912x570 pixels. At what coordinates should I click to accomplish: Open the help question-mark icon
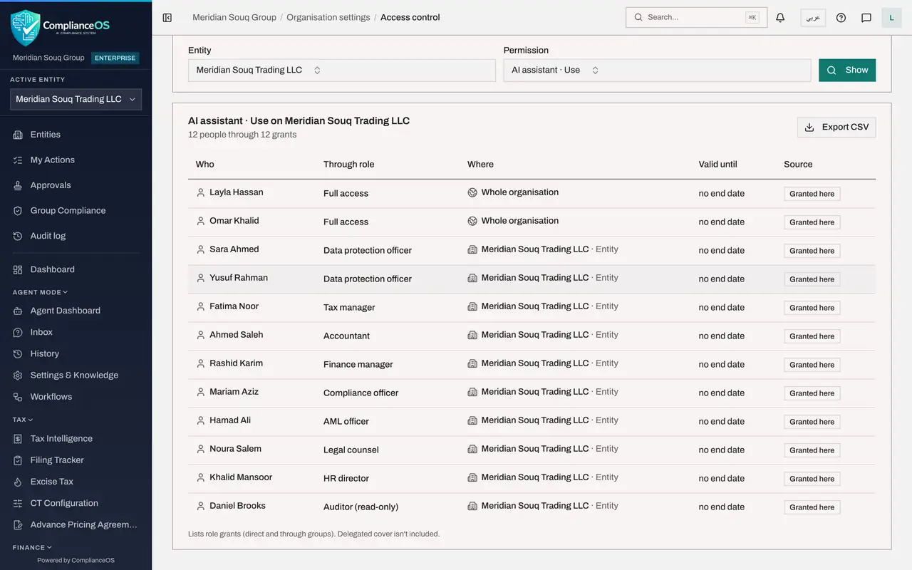[841, 18]
